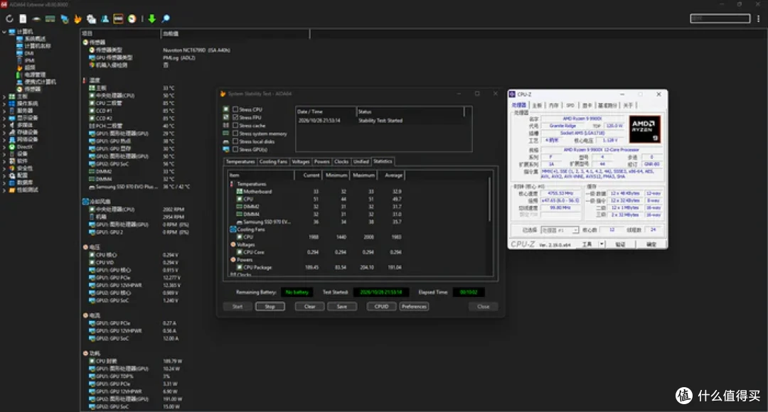768x412 pixels.
Task: Click the stacked windows icon in AIDA64 toolbar
Action: point(91,19)
